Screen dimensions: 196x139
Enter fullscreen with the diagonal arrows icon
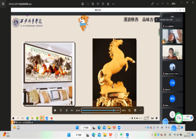point(152,4)
